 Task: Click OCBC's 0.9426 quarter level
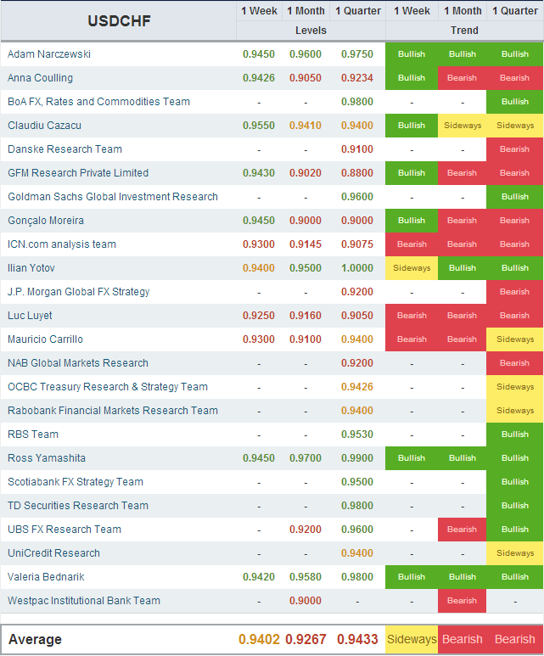357,387
